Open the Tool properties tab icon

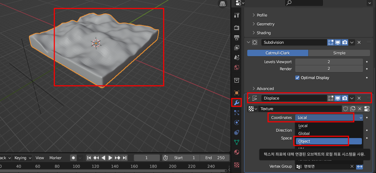coord(237,15)
